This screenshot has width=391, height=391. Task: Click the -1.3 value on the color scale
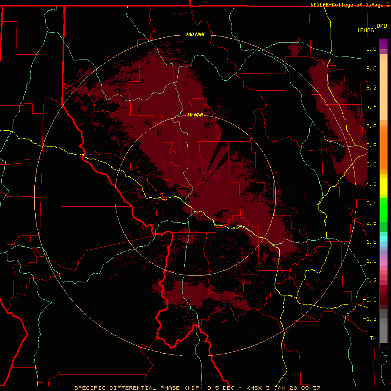click(x=370, y=319)
